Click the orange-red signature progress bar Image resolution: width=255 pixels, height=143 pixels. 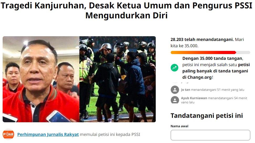pos(203,52)
